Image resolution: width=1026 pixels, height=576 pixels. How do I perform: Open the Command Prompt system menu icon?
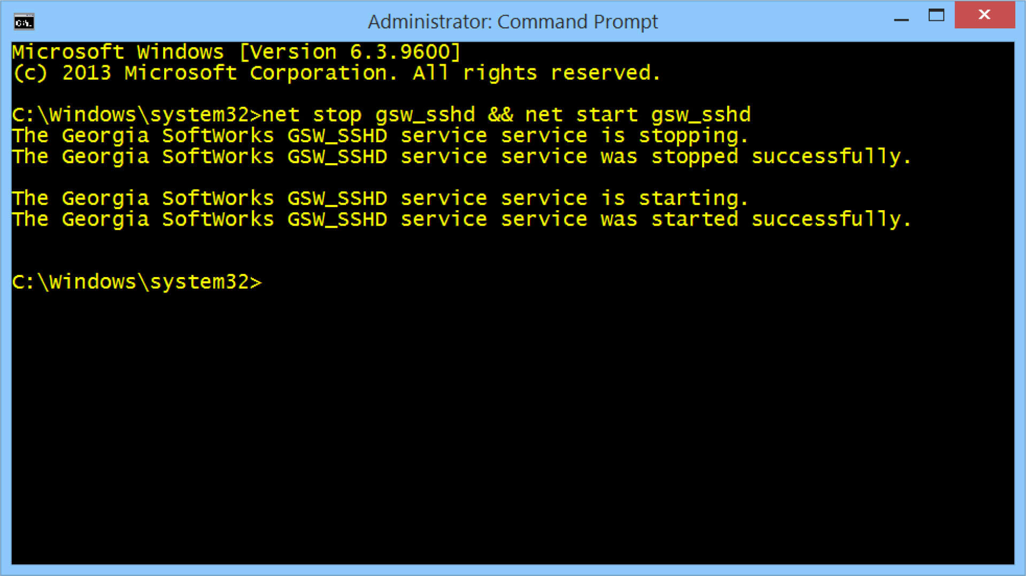(x=24, y=22)
